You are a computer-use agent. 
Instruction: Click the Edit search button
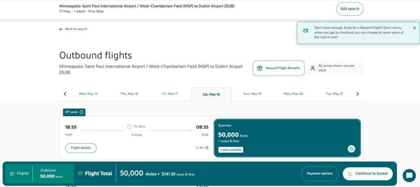[x=350, y=9]
